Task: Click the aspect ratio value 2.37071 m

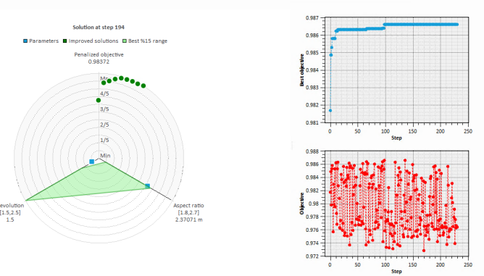Action: pos(189,219)
